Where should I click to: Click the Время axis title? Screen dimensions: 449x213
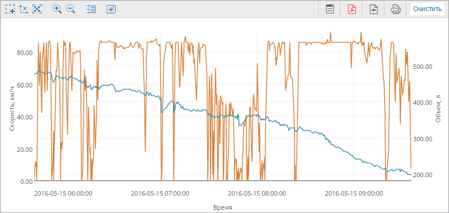[x=223, y=207]
